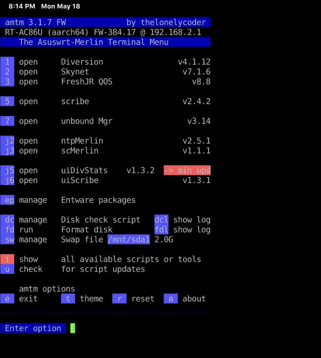Click version 'v1.3.2' text
Image resolution: width=321 pixels, height=358 pixels.
(x=141, y=170)
